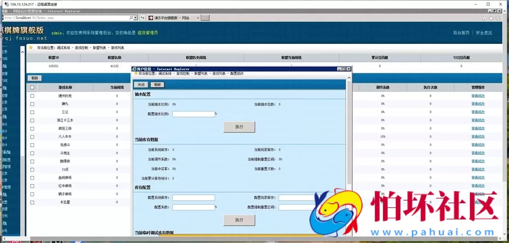The width and height of the screenshot is (509, 243).
Task: Check the box for 血战麻将
Action: click(x=32, y=178)
